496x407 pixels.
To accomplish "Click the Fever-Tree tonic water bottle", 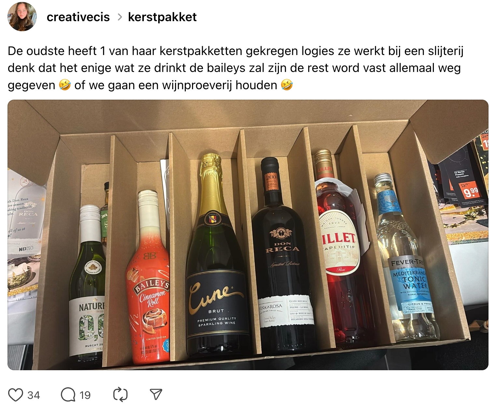I will (x=407, y=260).
